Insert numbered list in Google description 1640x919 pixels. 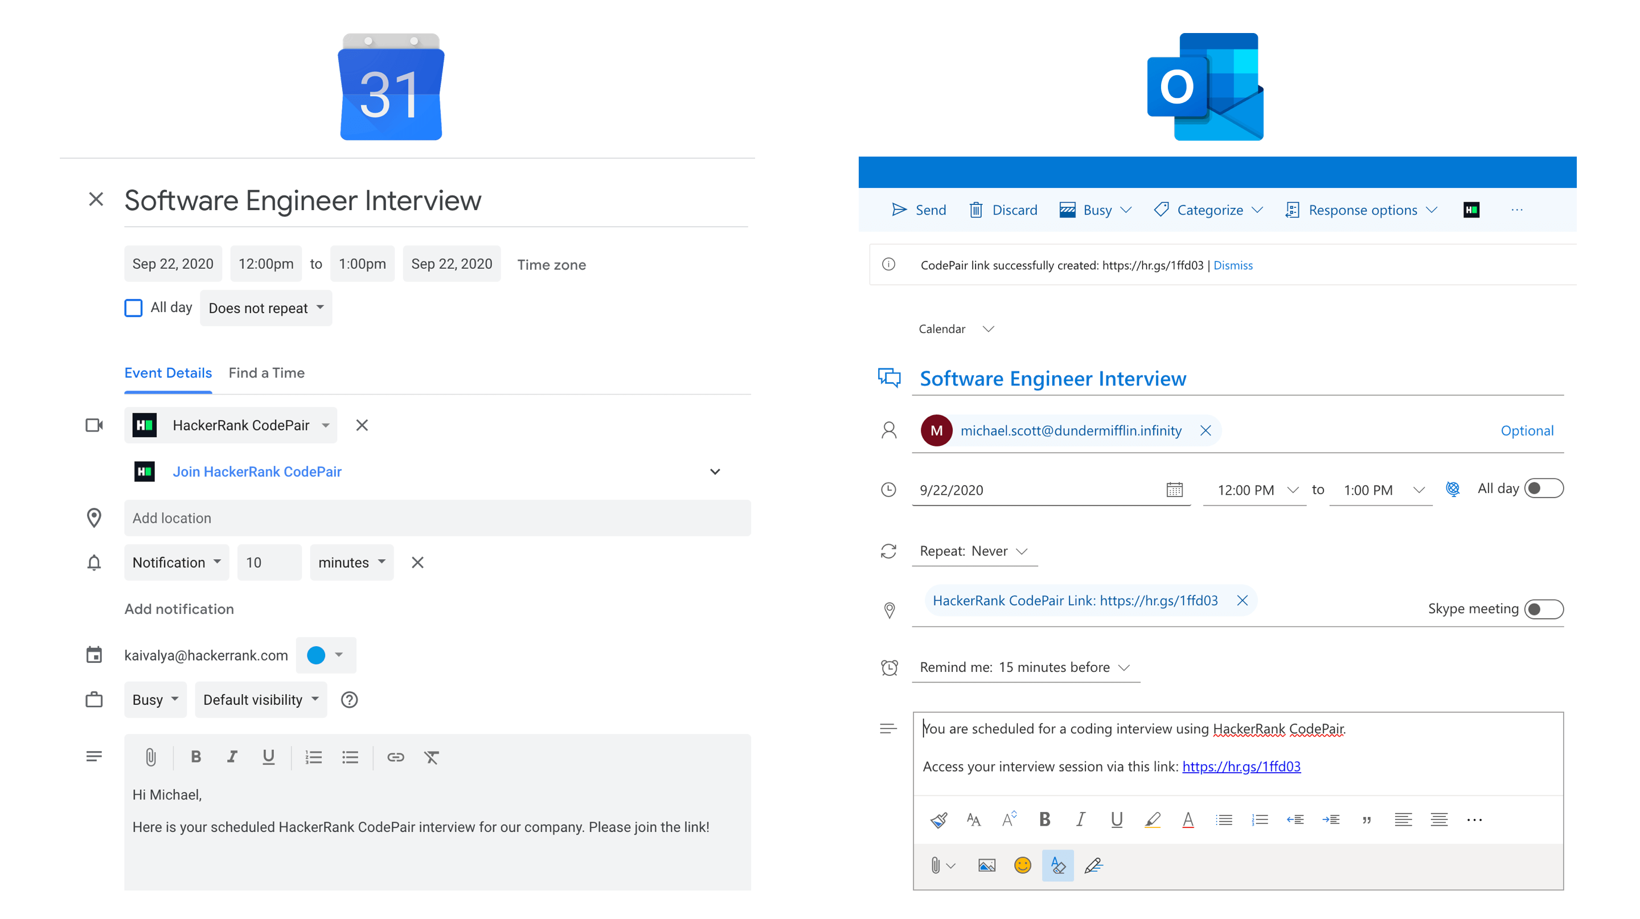pyautogui.click(x=313, y=757)
